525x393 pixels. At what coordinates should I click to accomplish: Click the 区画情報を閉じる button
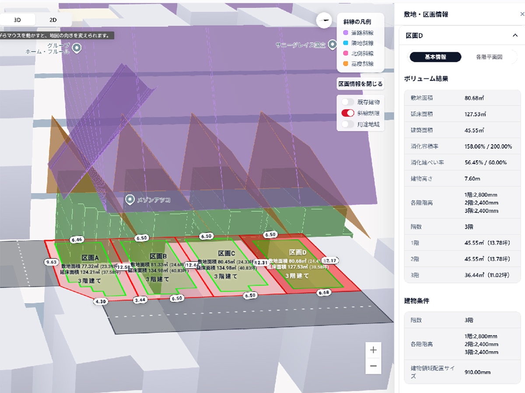click(360, 84)
